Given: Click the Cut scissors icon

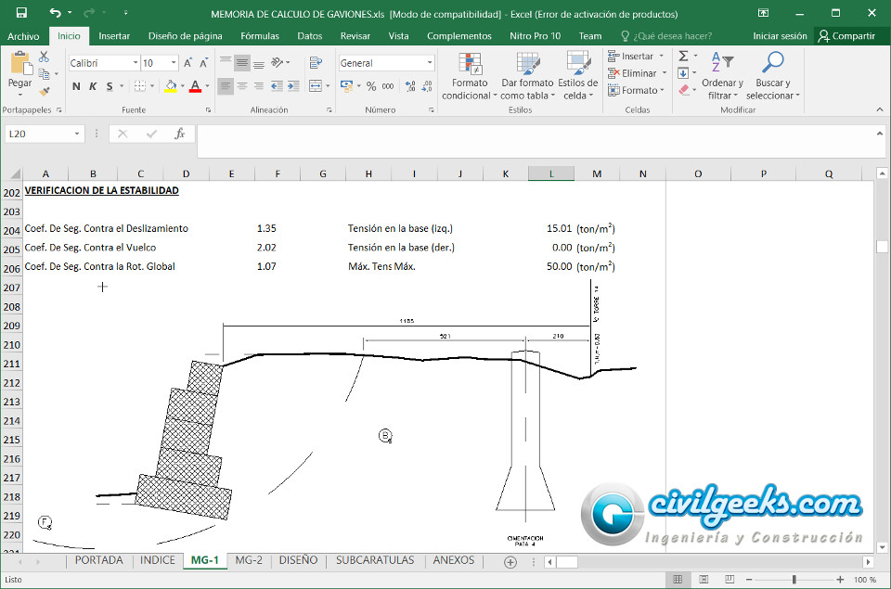Looking at the screenshot, I should 44,58.
